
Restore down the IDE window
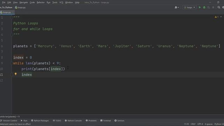pos(218,2)
